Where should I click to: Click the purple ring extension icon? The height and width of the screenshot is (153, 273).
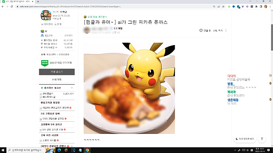point(247,6)
